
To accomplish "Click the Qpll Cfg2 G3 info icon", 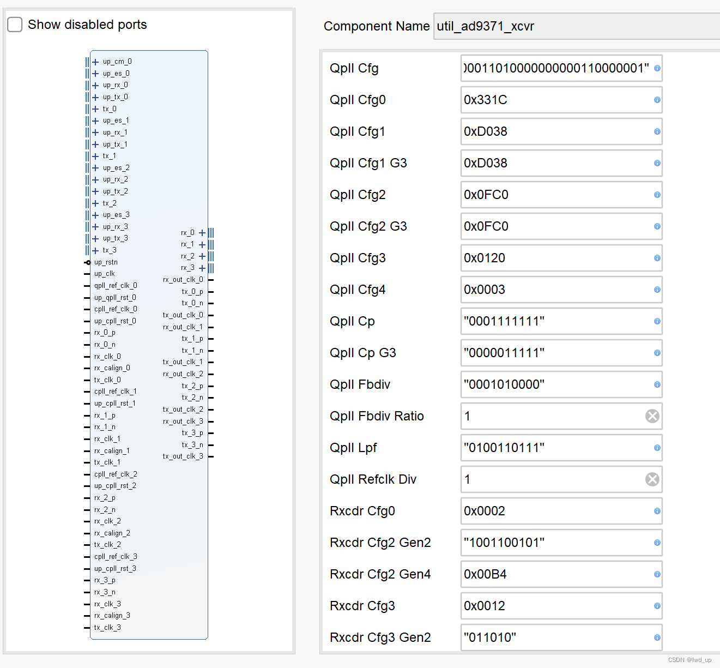I will coord(657,226).
